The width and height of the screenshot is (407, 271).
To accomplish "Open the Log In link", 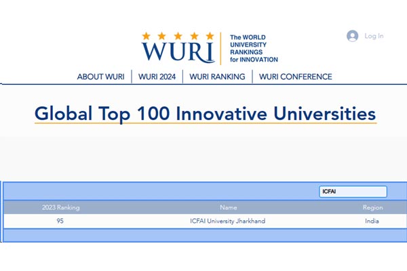I will (374, 36).
